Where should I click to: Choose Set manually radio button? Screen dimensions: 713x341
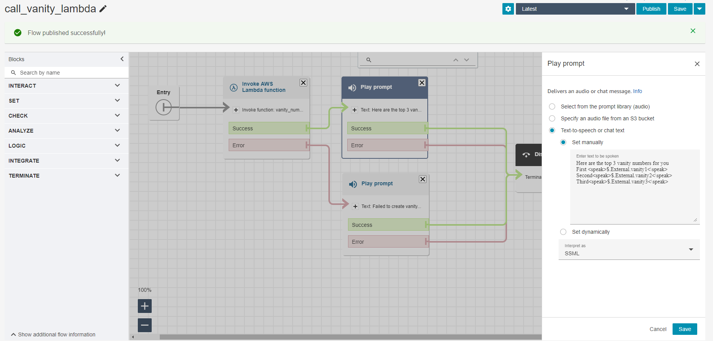click(x=563, y=142)
